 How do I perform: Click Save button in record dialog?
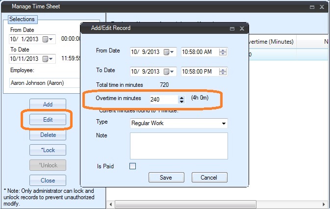click(x=166, y=177)
